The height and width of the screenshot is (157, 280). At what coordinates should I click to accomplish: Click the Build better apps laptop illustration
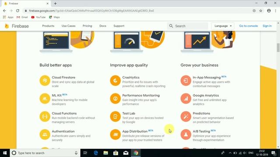point(56,42)
